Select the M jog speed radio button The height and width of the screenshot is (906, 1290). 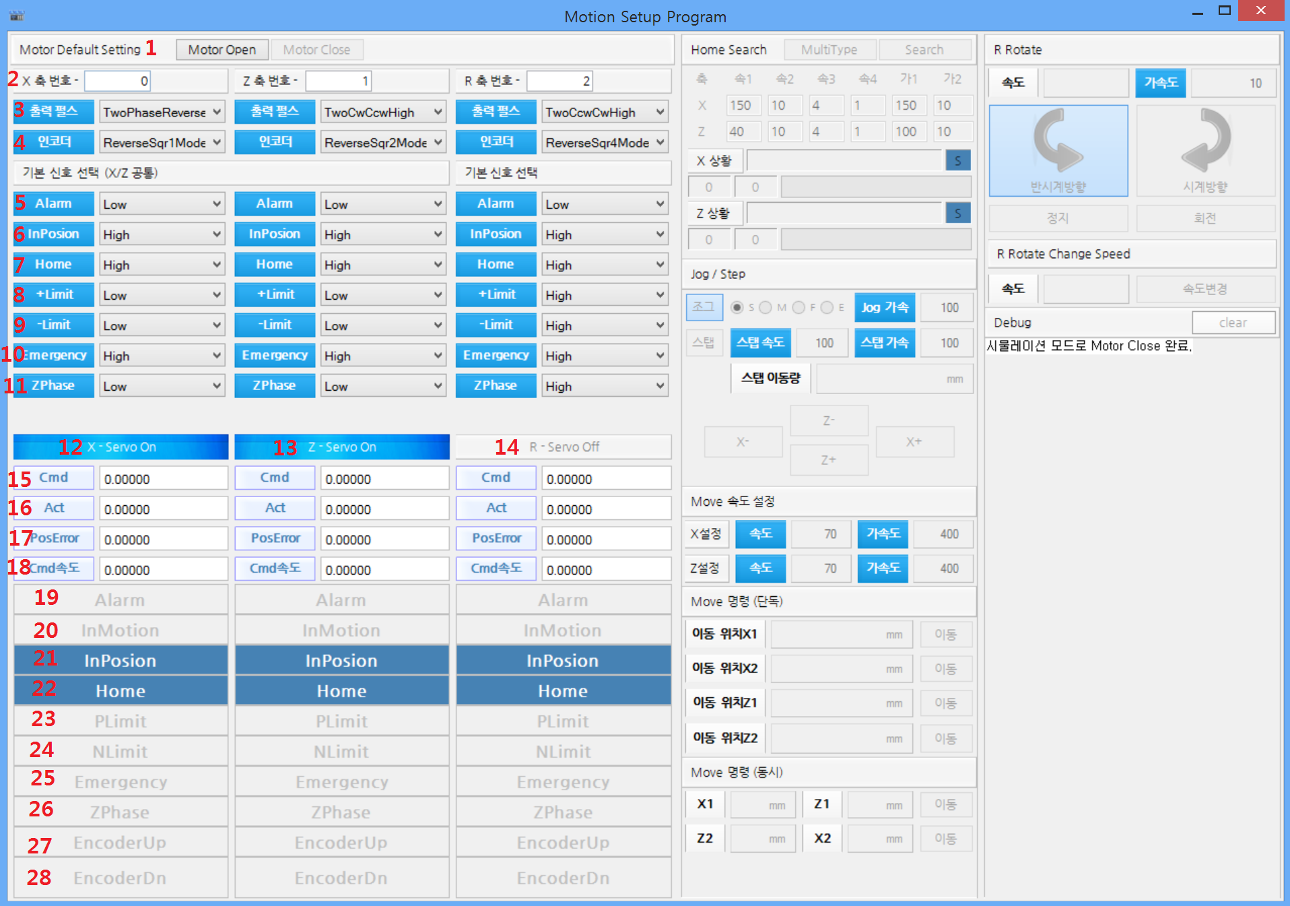pyautogui.click(x=766, y=308)
